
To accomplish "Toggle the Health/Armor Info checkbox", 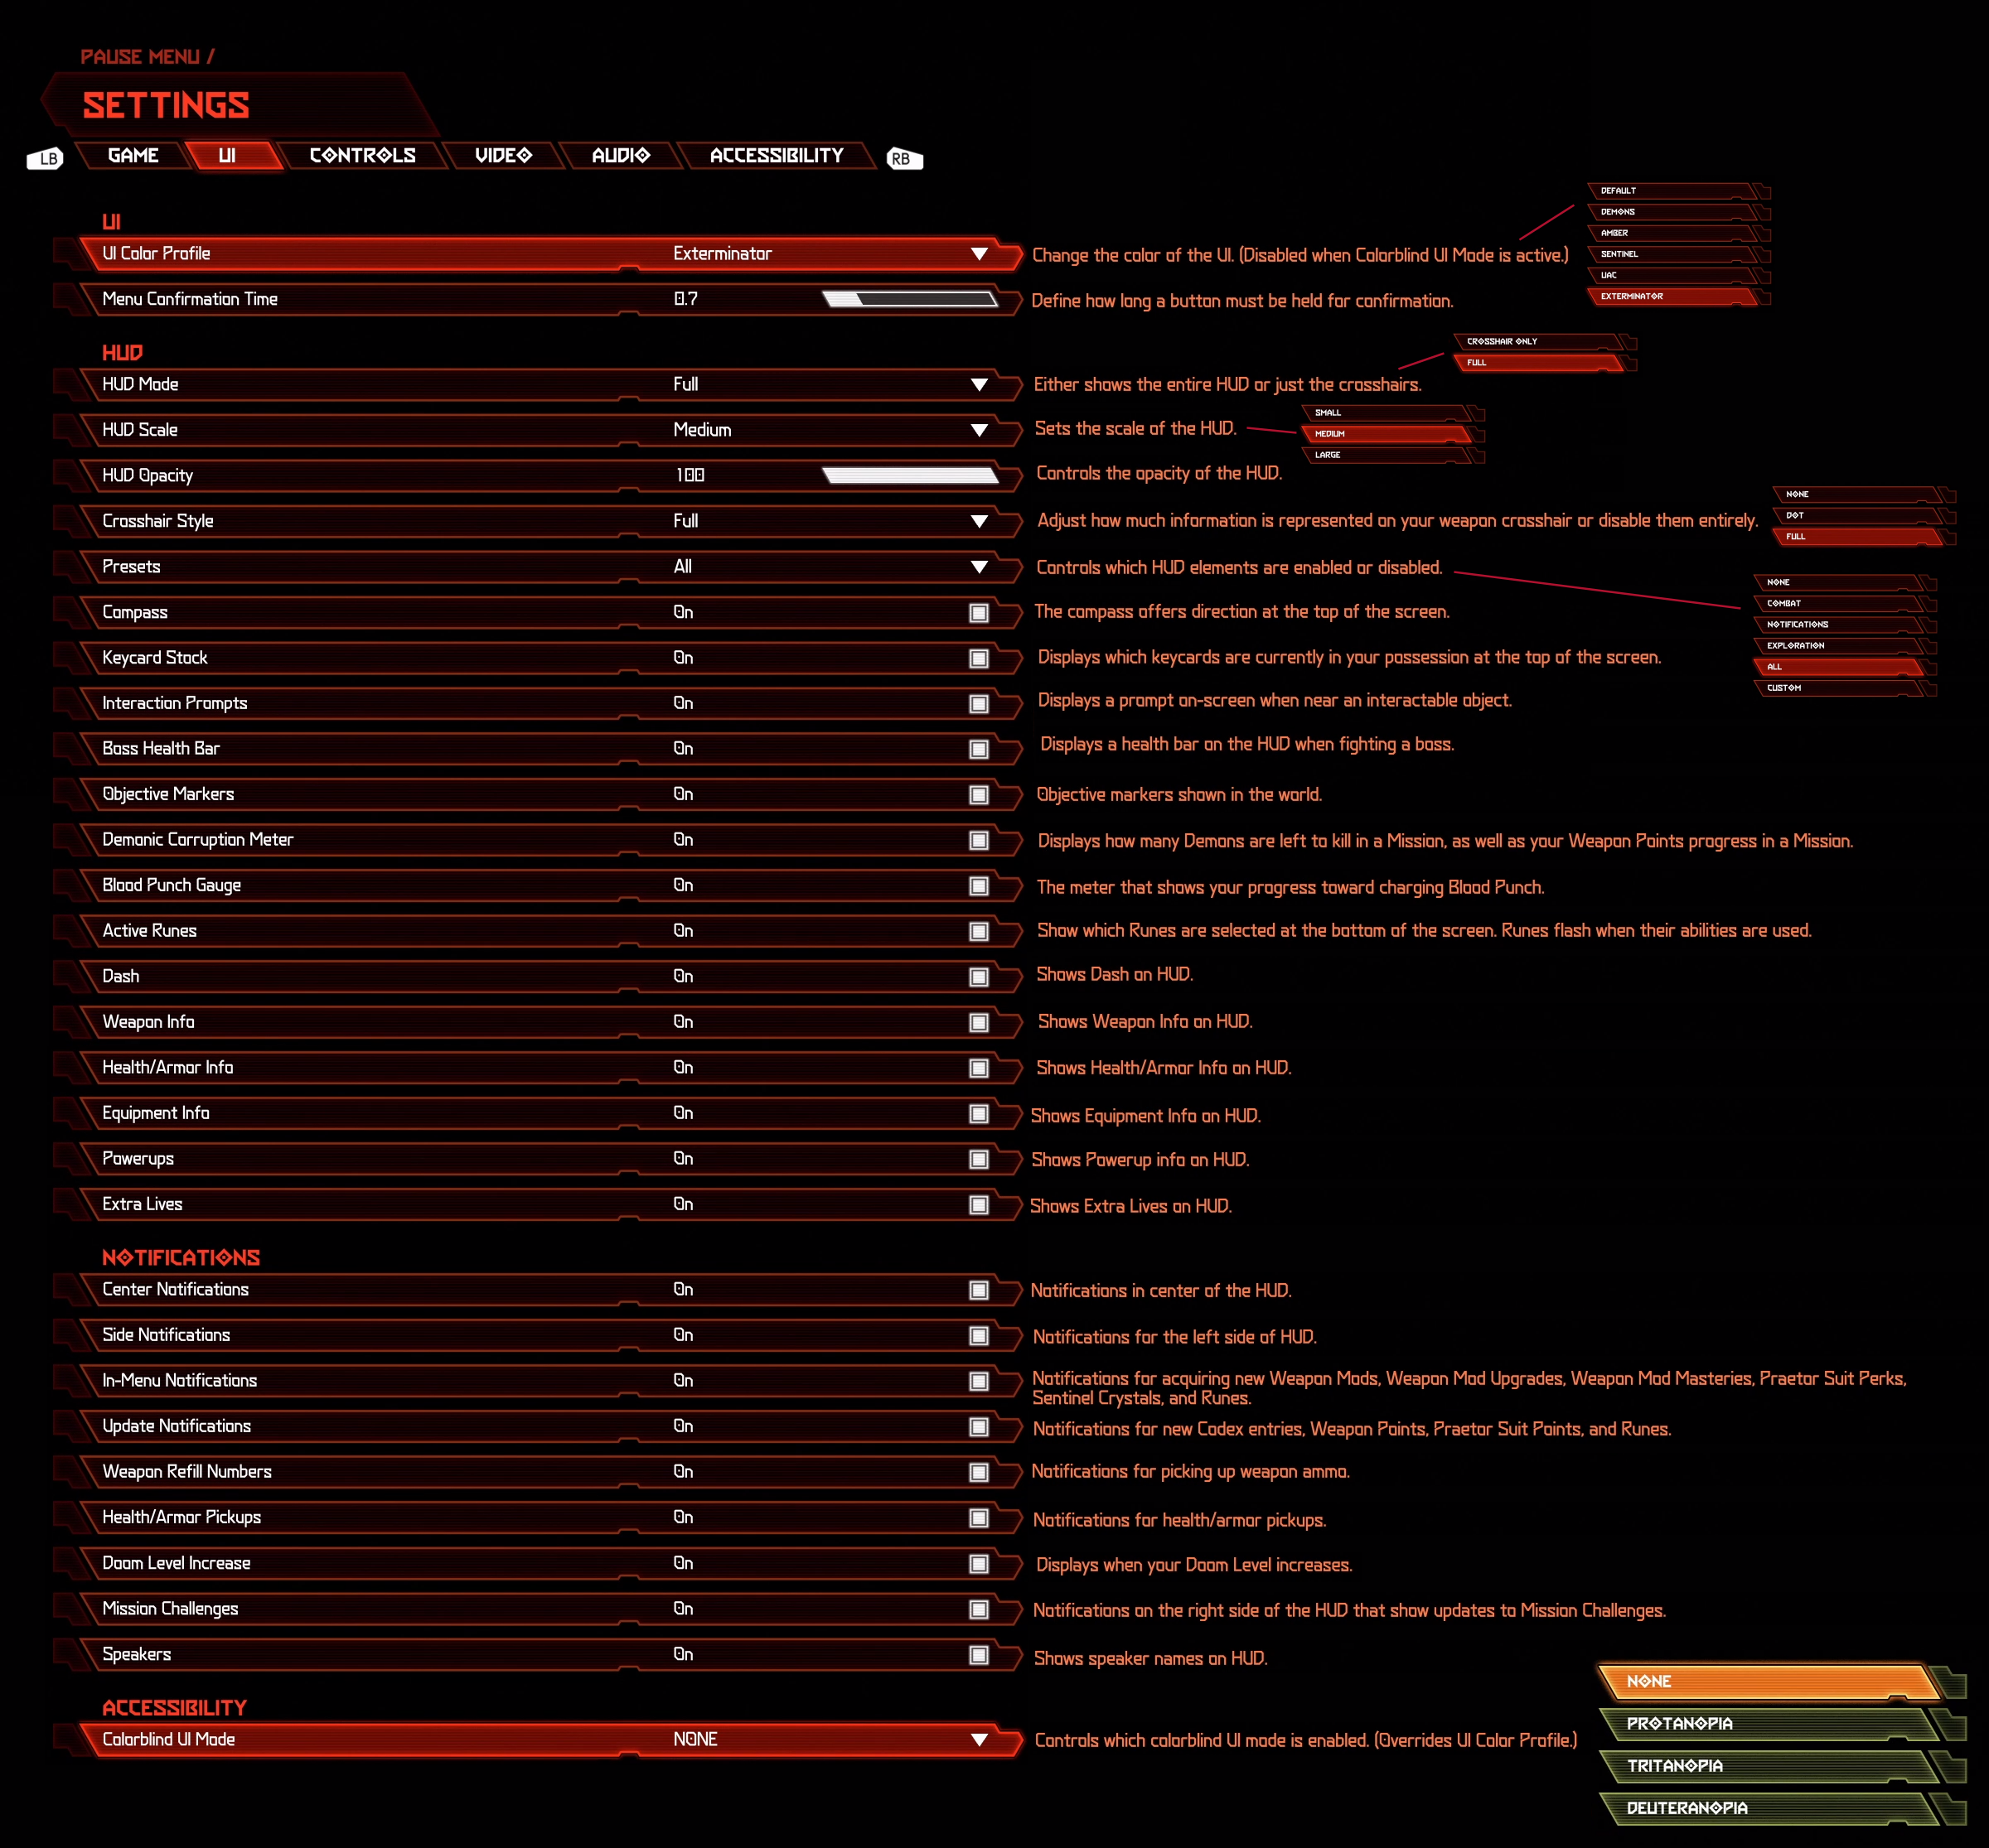I will [979, 1068].
